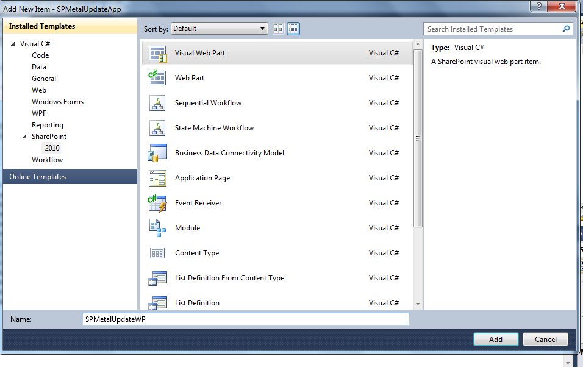Select the Workflow category
583x367 pixels.
(47, 160)
